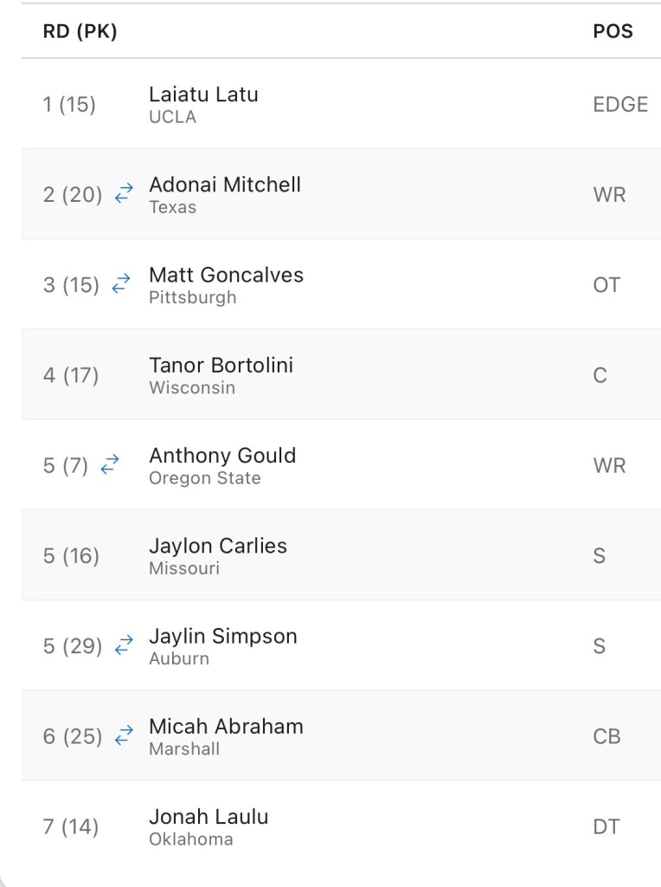Open Micah Abraham player profile
This screenshot has width=661, height=887.
226,726
